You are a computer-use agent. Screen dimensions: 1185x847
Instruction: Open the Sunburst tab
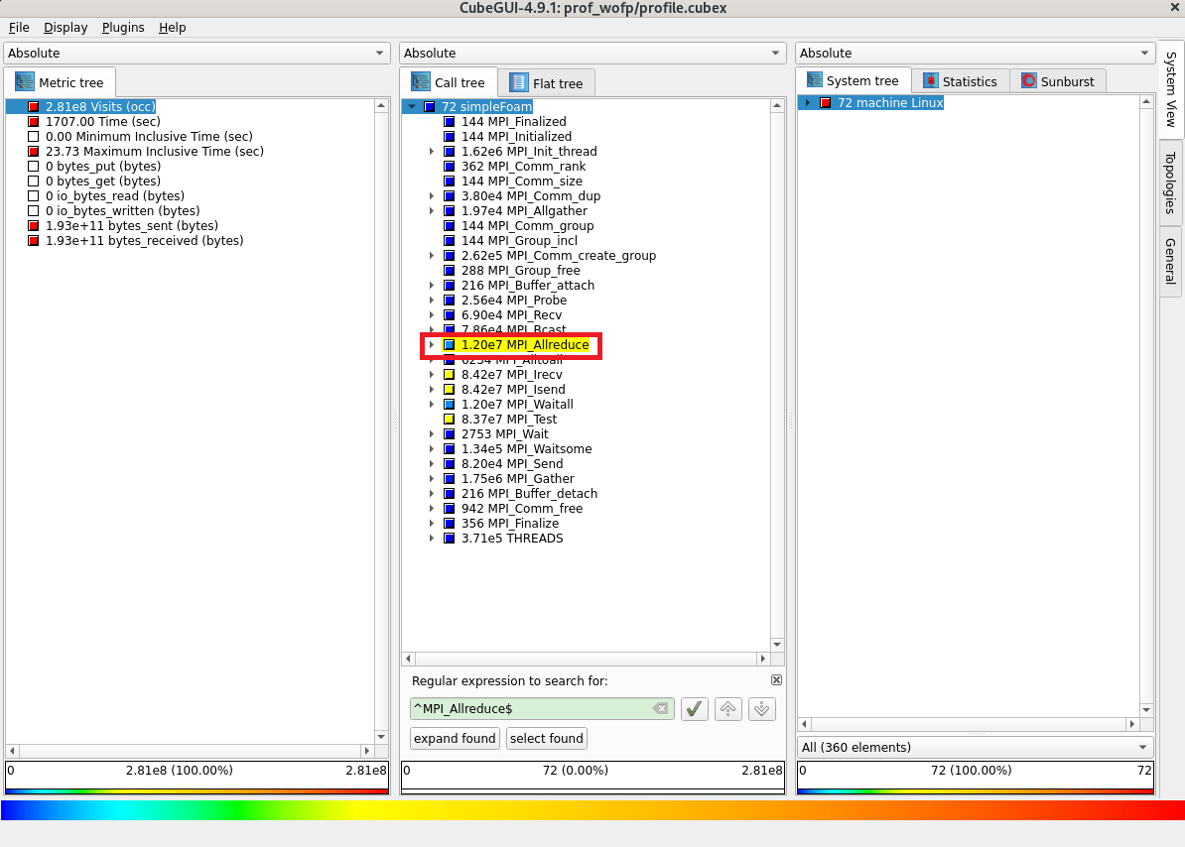[x=1058, y=81]
